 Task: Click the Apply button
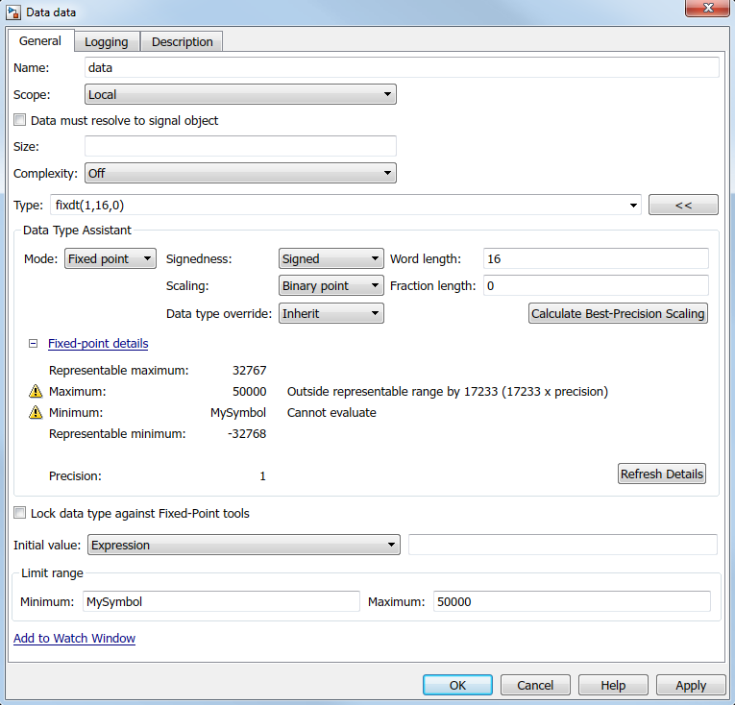[691, 685]
